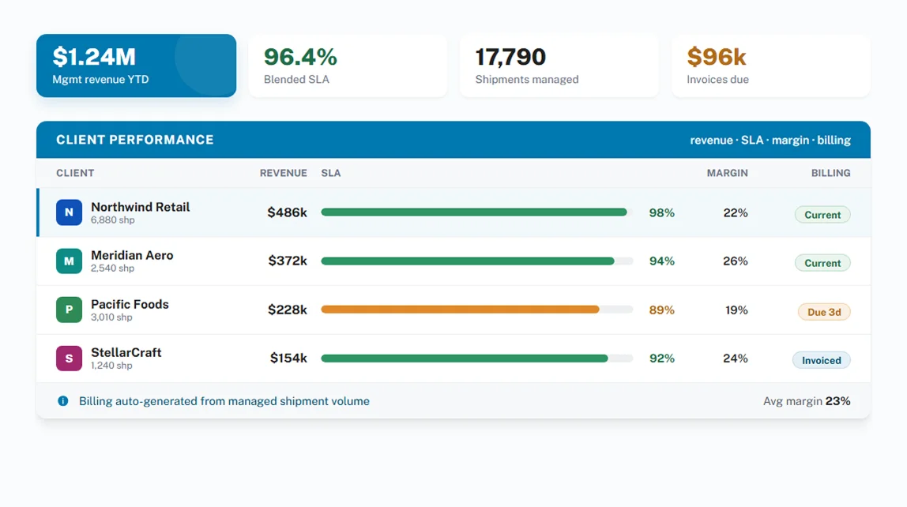This screenshot has height=507, width=907.
Task: Sort by the MARGIN column header
Action: click(x=727, y=173)
